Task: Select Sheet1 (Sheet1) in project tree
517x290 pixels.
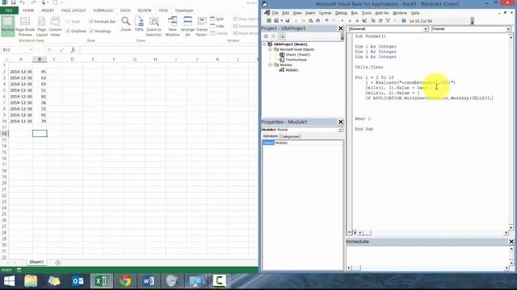Action: (x=298, y=55)
